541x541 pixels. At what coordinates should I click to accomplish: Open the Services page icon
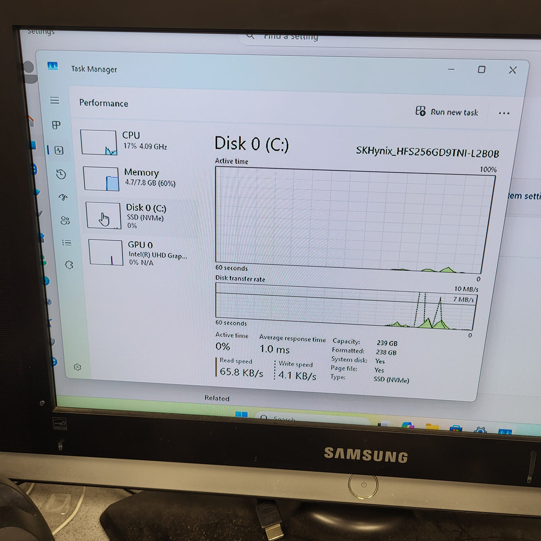tap(69, 265)
